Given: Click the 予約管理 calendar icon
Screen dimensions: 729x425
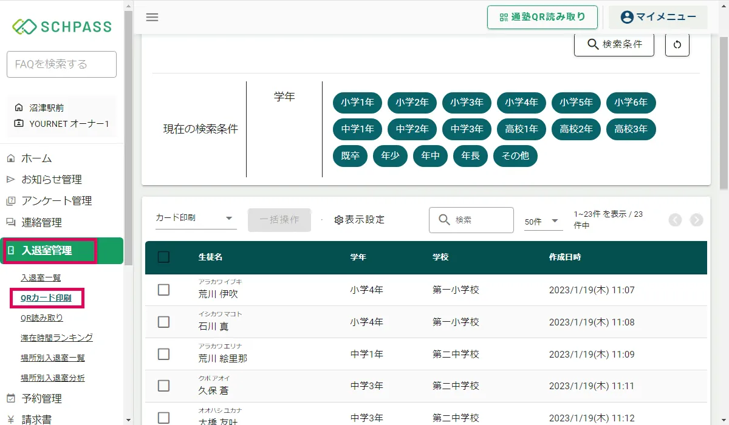Looking at the screenshot, I should [x=11, y=399].
